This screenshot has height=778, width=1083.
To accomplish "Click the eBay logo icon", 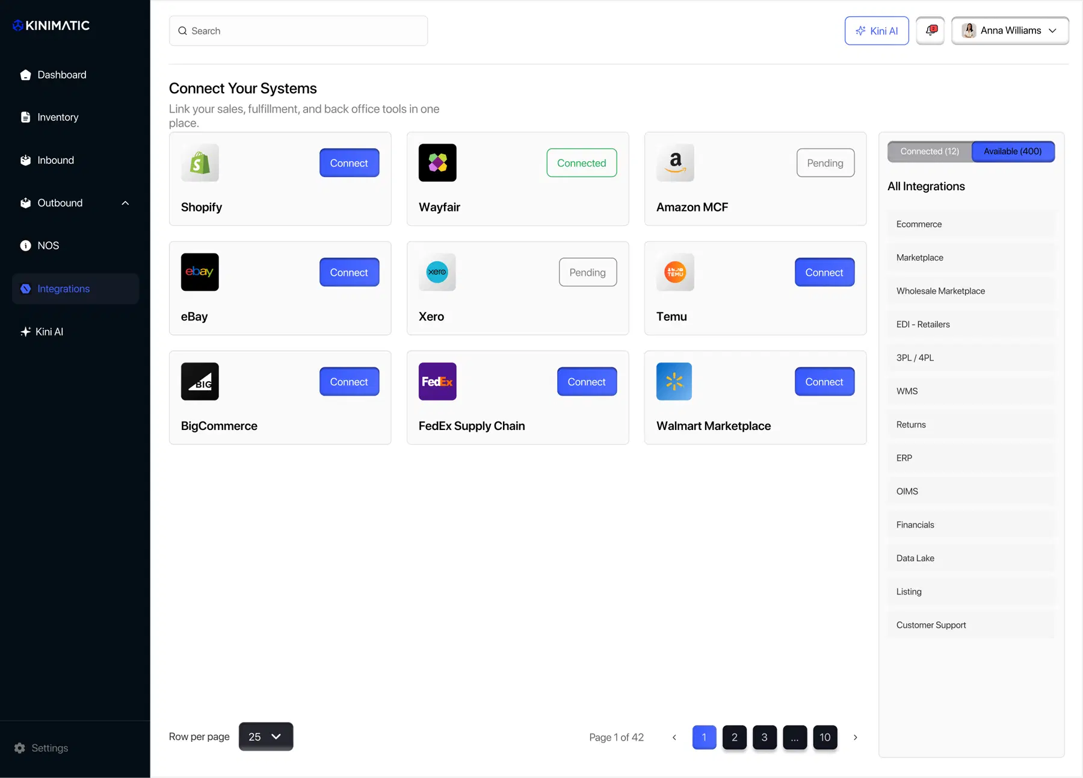I will pyautogui.click(x=200, y=272).
